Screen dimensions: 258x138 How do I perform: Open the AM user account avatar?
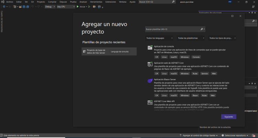coord(230,2)
